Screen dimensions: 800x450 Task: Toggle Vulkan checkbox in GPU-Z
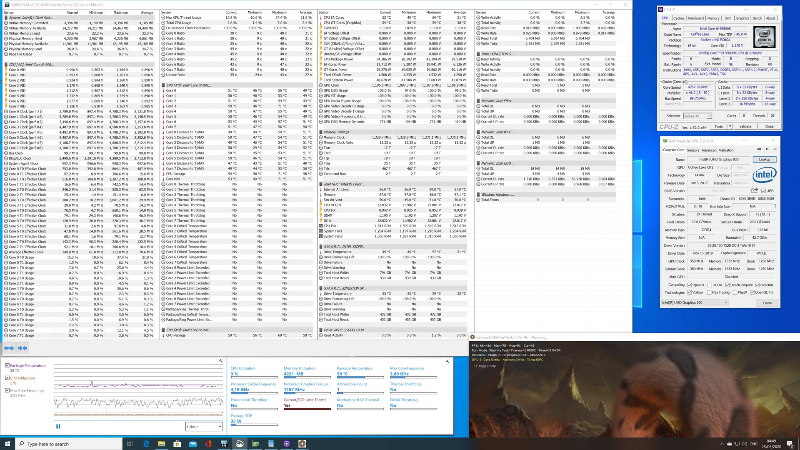point(690,292)
